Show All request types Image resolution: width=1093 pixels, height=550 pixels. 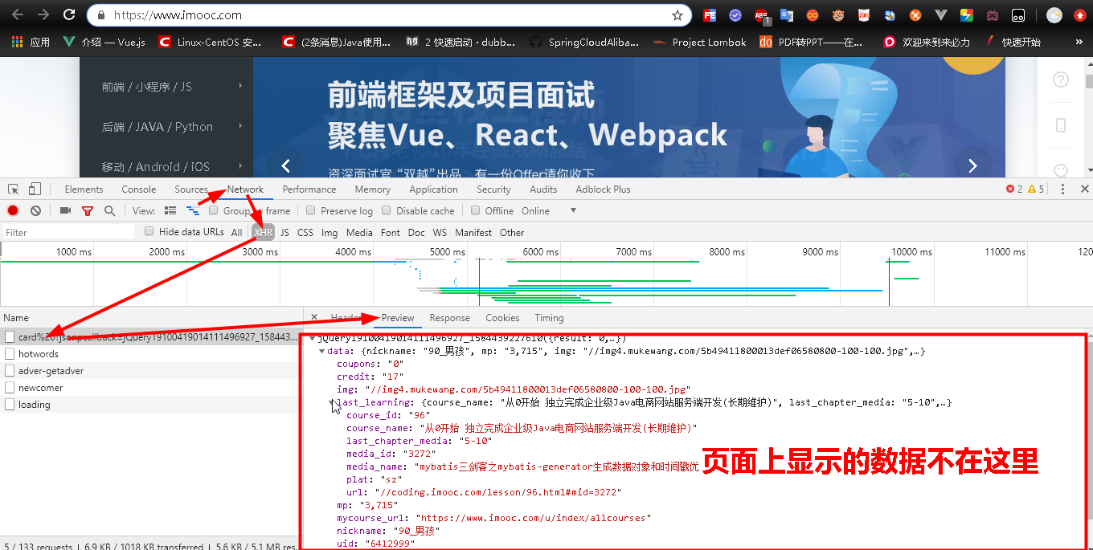pyautogui.click(x=236, y=232)
